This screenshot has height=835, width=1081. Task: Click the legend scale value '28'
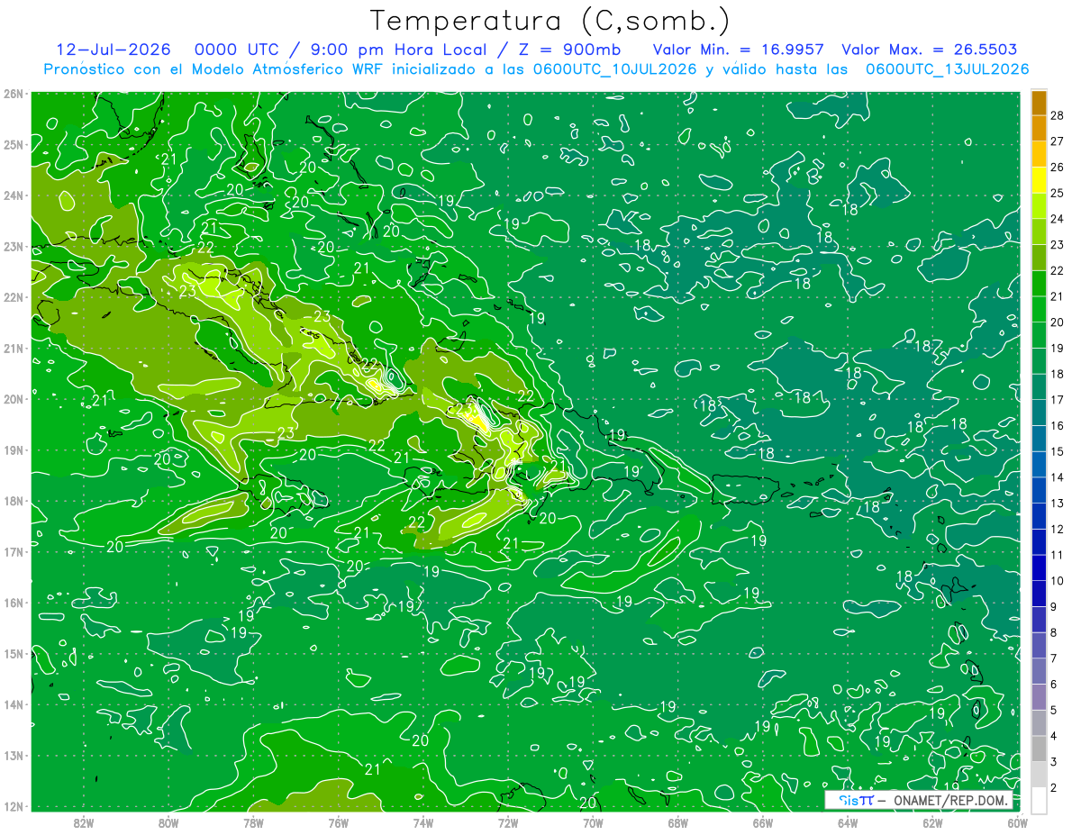(x=1058, y=114)
